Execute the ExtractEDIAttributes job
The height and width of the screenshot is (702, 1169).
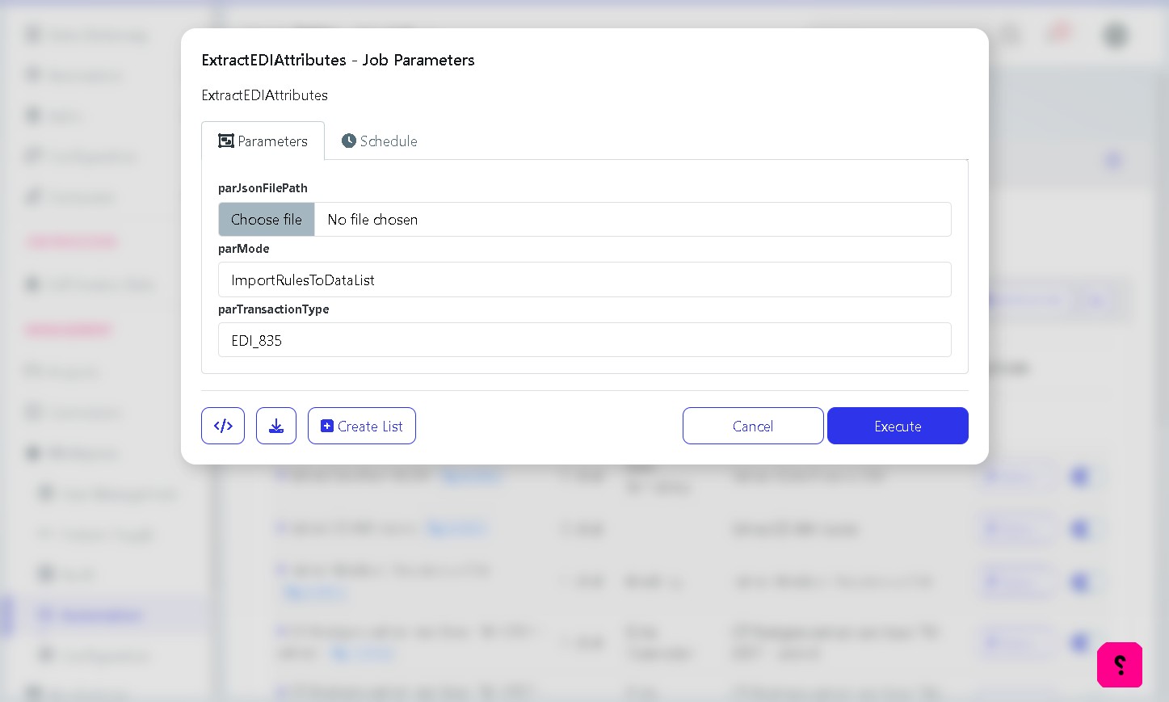(898, 426)
